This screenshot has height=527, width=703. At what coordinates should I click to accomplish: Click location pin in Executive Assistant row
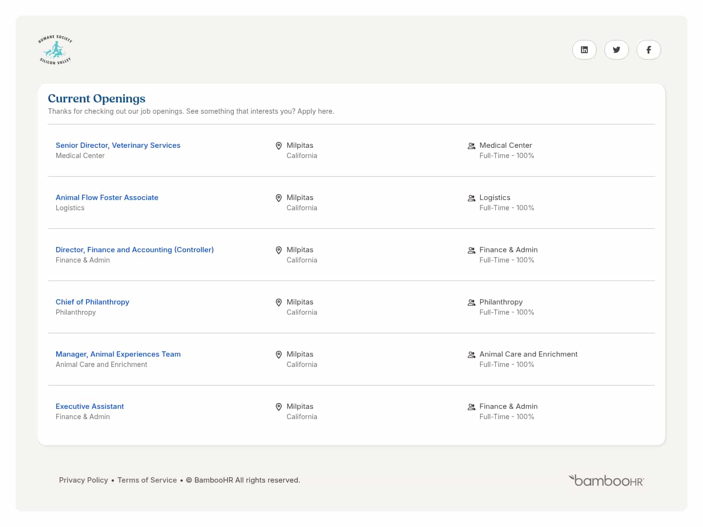coord(279,407)
